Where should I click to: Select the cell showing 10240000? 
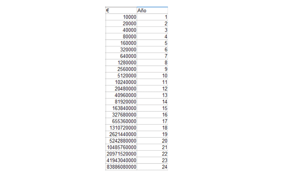121,82
